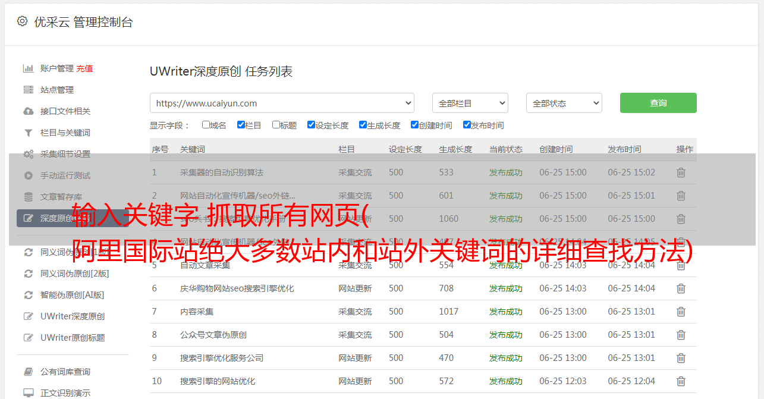Click the refresh icon for 智能伪原创[AI版]
This screenshot has width=764, height=399.
(x=28, y=295)
